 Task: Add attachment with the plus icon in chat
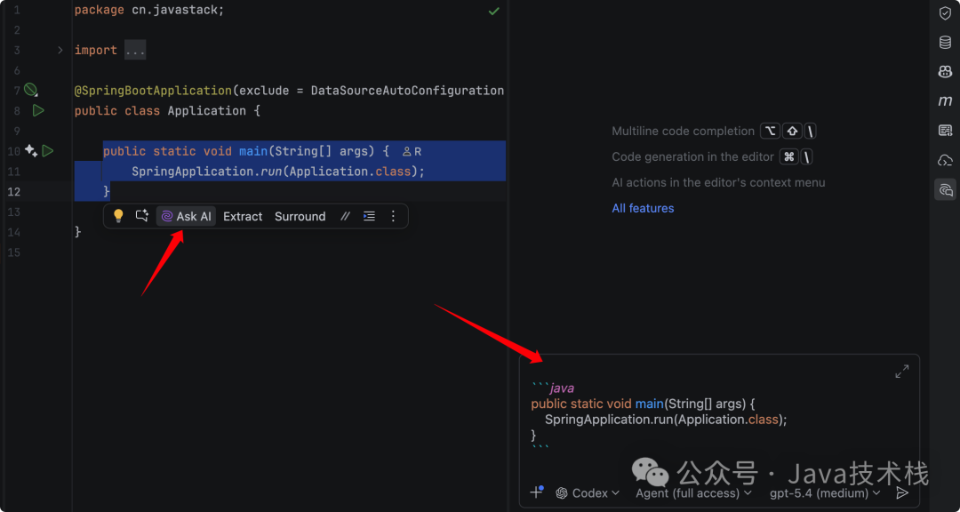coord(536,492)
